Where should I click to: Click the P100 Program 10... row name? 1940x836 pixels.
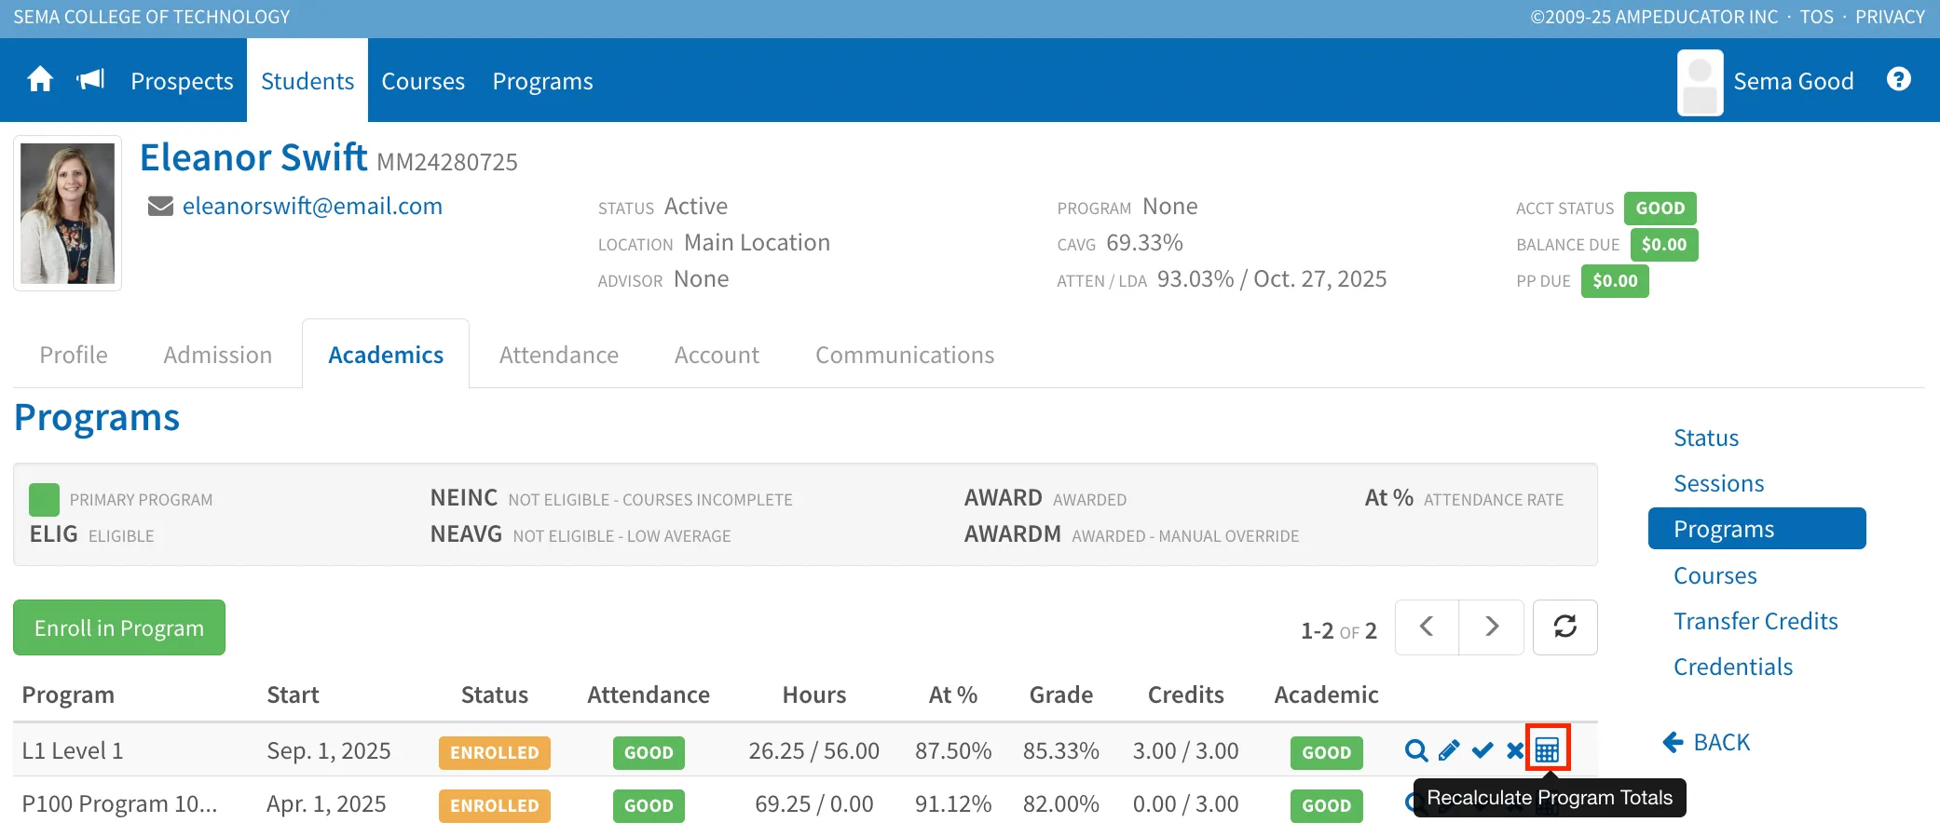[119, 803]
